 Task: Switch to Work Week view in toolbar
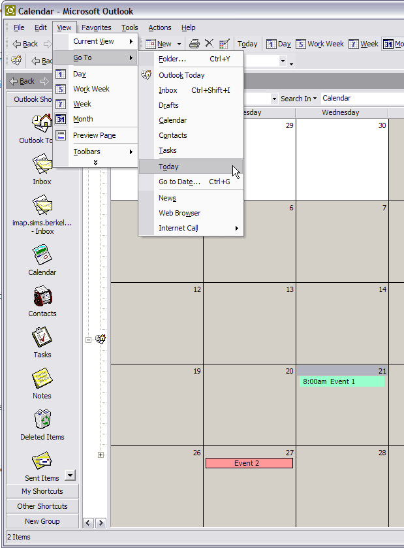coord(320,44)
